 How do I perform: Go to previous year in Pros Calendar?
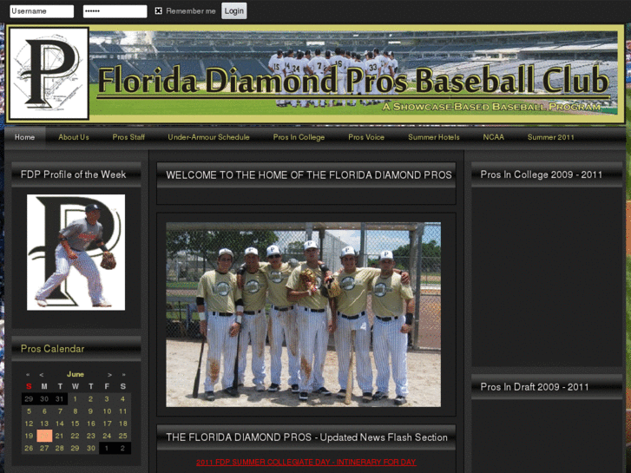coord(28,375)
